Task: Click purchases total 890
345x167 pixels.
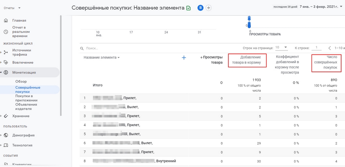Action: [334, 80]
